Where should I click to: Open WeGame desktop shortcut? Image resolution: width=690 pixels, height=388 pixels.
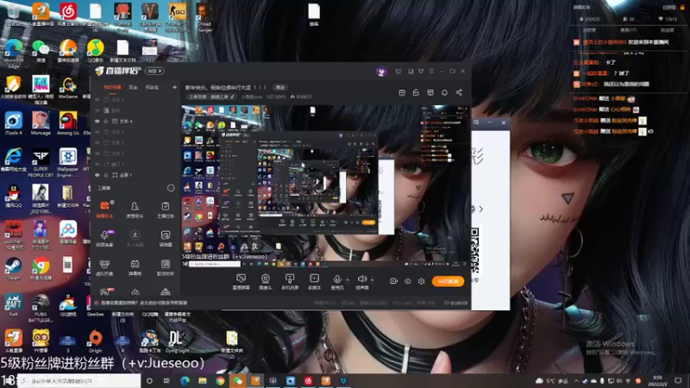68,88
